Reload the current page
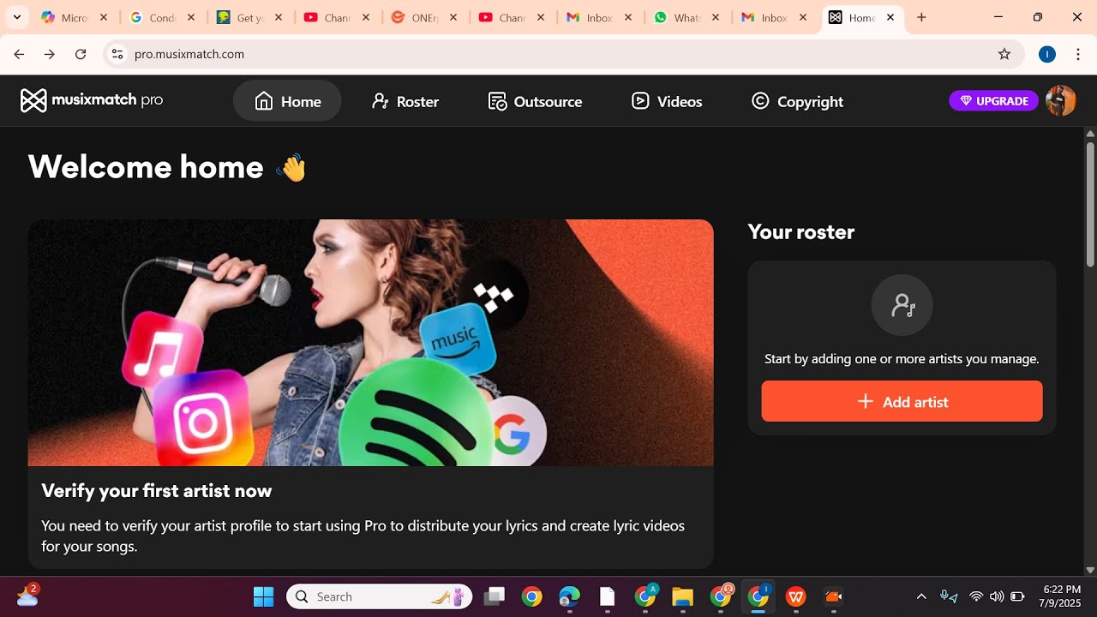 click(x=81, y=54)
